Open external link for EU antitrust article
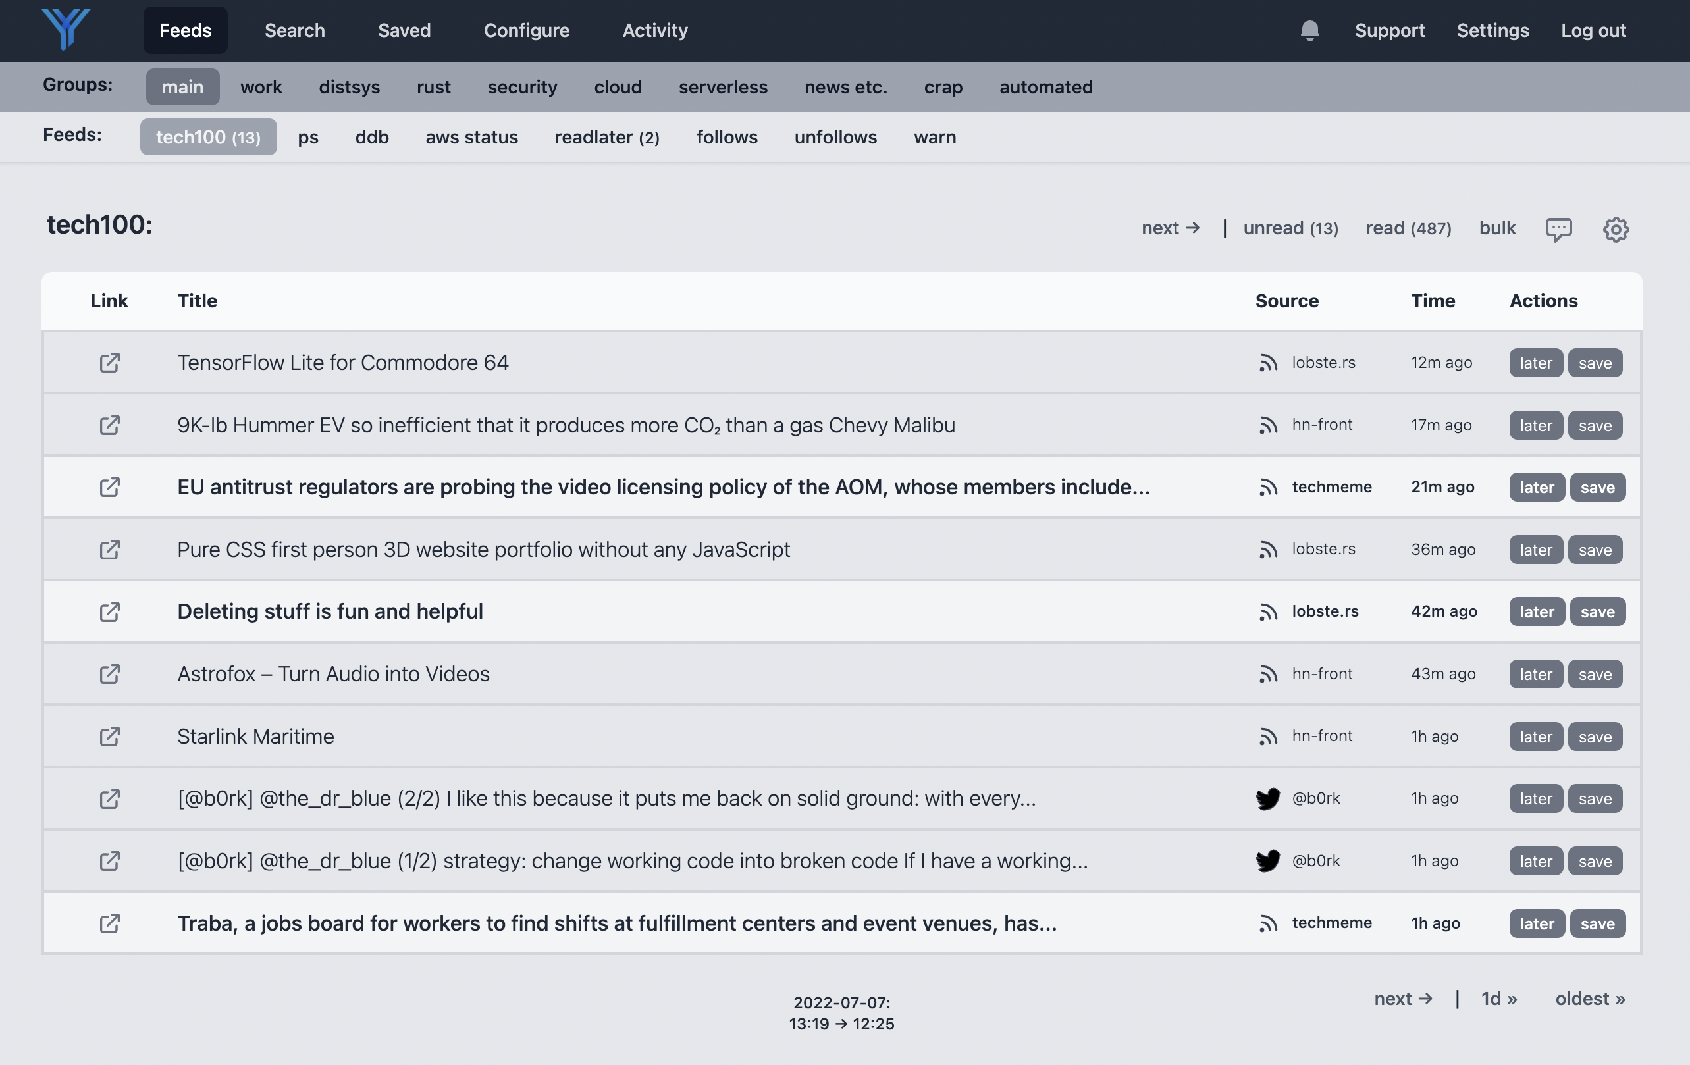 click(109, 487)
